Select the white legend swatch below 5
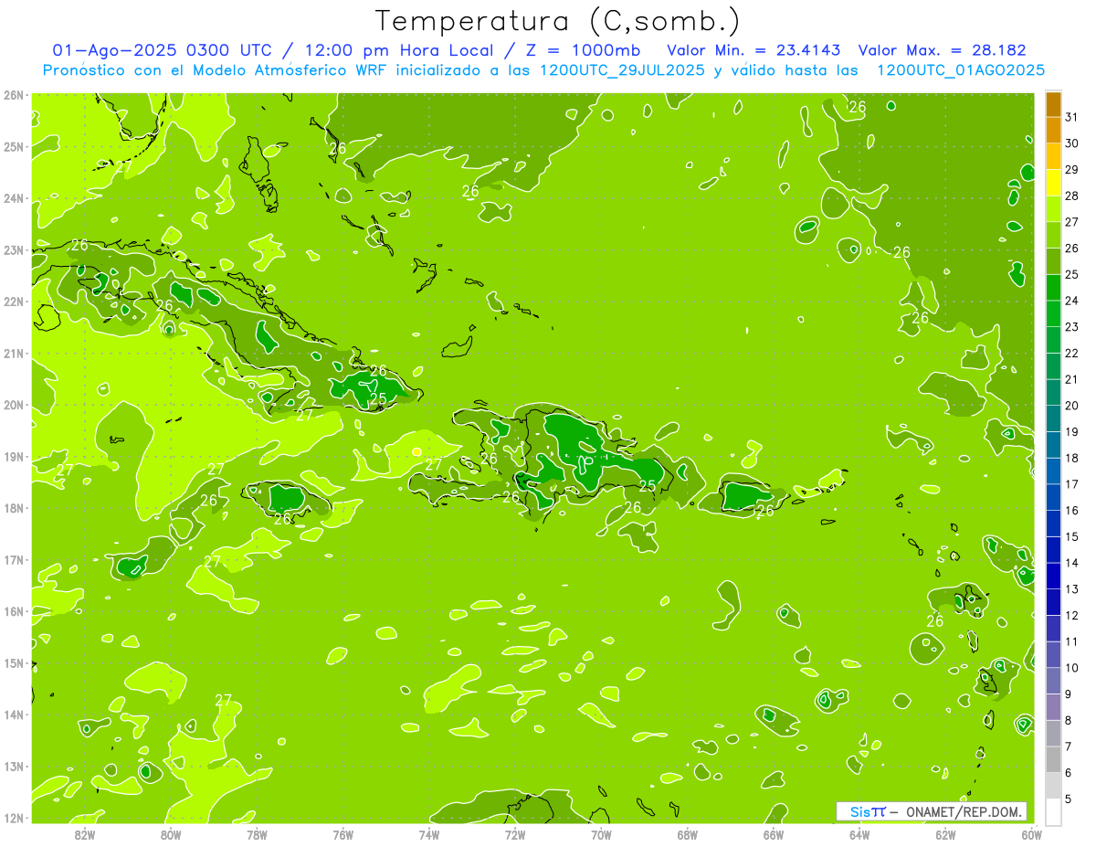 1053,811
